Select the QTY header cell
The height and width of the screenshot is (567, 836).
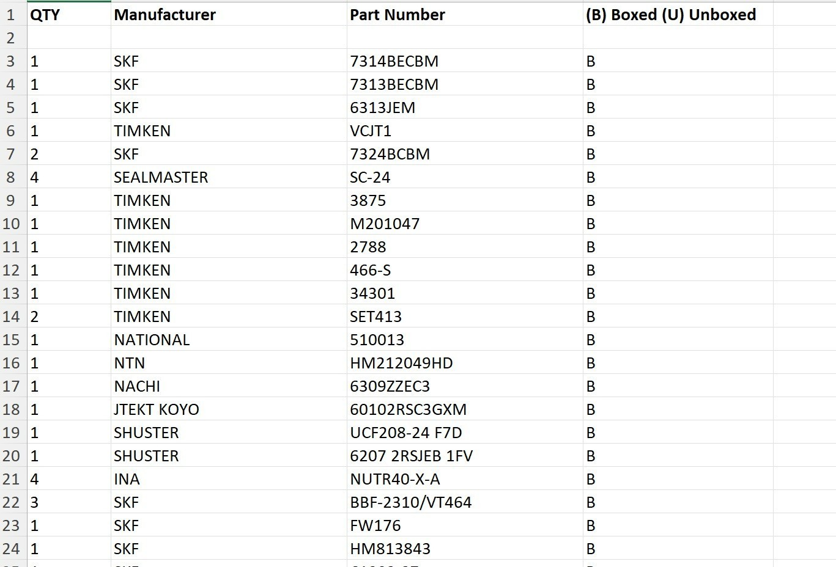(69, 14)
